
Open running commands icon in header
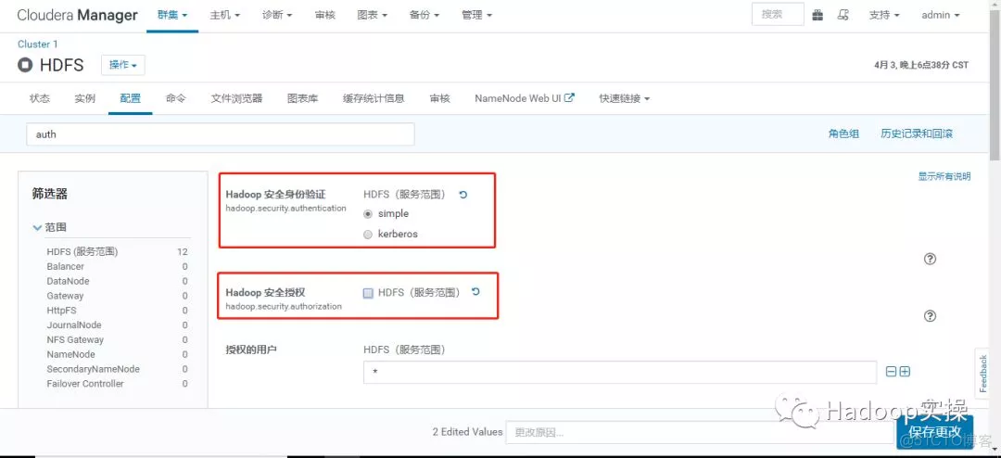pyautogui.click(x=843, y=15)
